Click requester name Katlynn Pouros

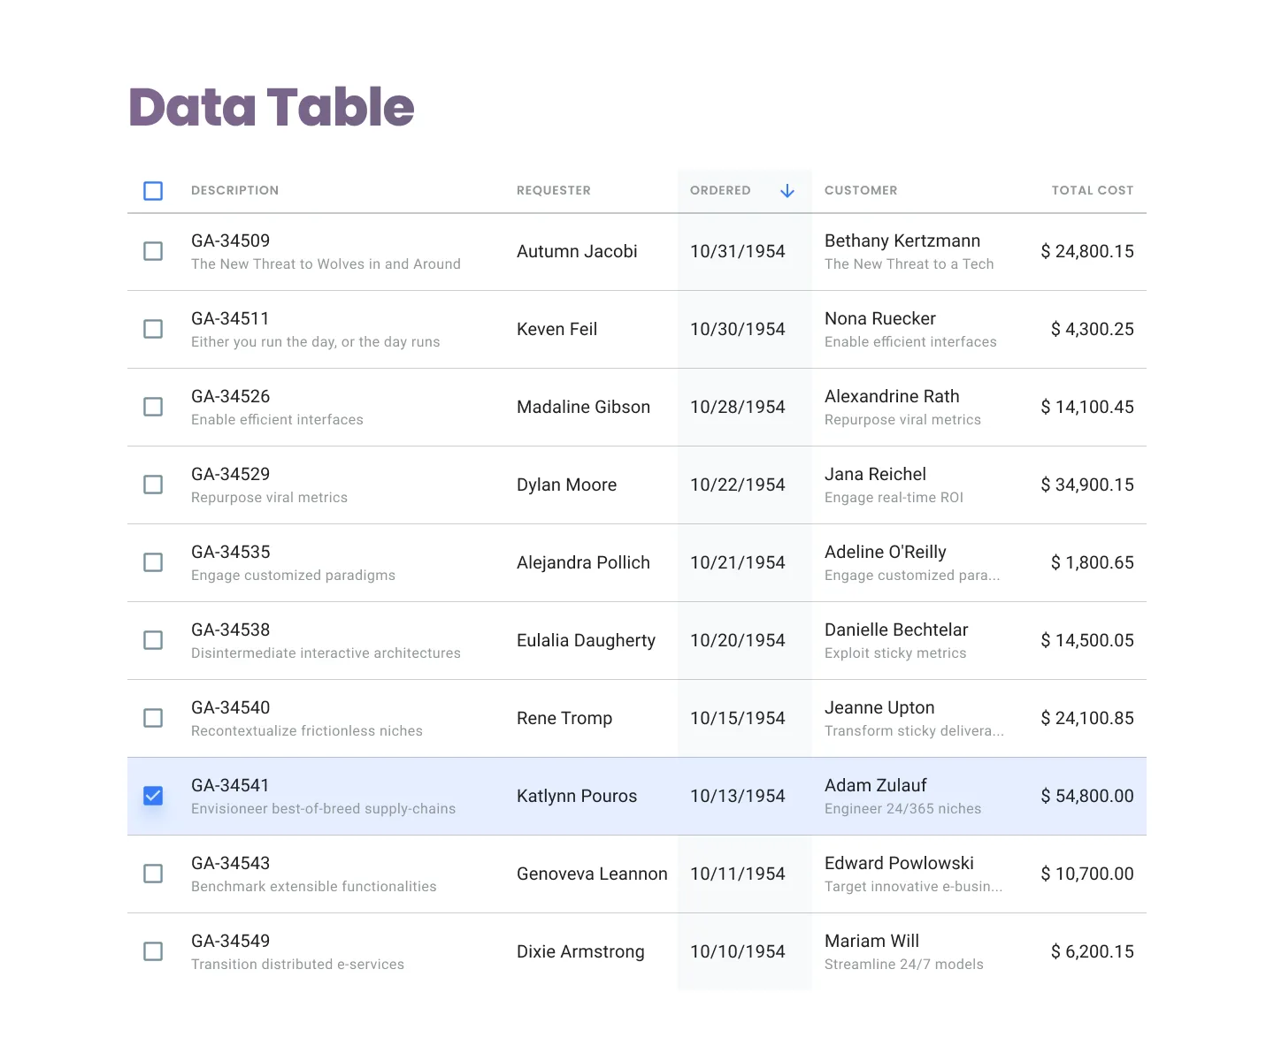coord(576,796)
